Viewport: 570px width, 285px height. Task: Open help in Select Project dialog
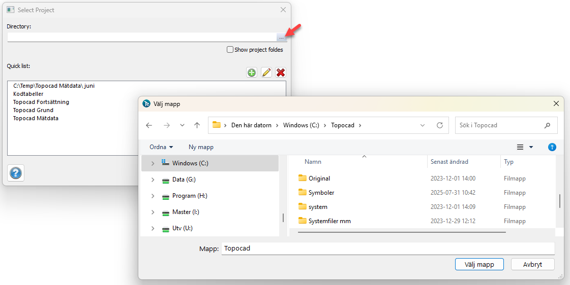click(16, 173)
